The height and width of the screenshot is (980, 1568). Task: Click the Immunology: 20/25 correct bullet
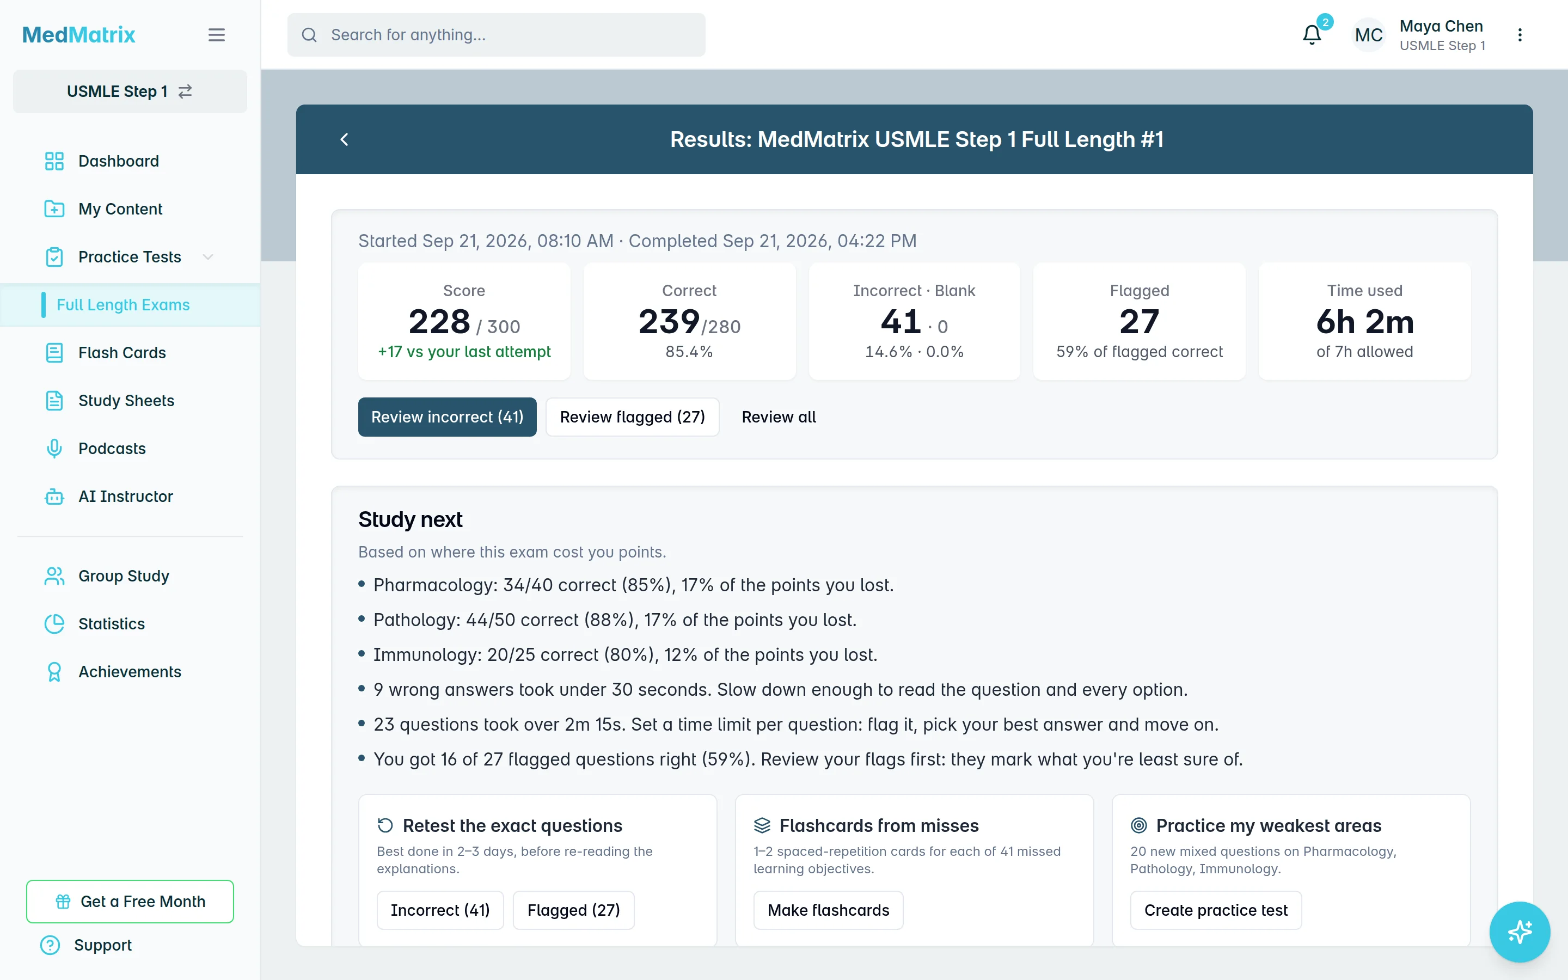click(x=625, y=656)
